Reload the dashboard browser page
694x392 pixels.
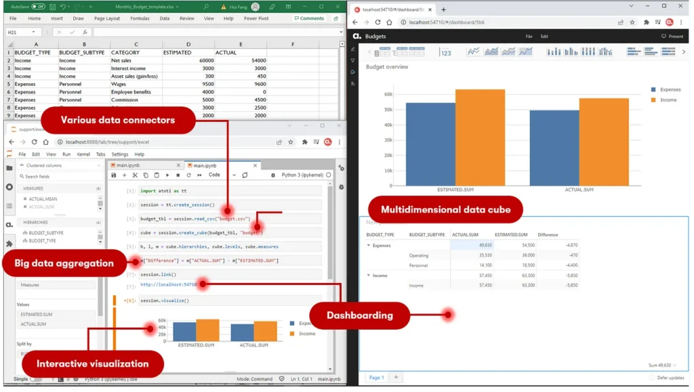click(x=377, y=22)
